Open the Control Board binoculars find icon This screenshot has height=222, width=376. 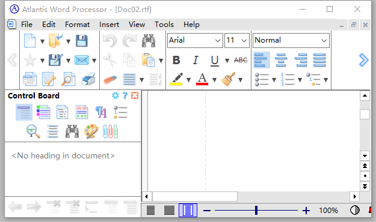(72, 131)
